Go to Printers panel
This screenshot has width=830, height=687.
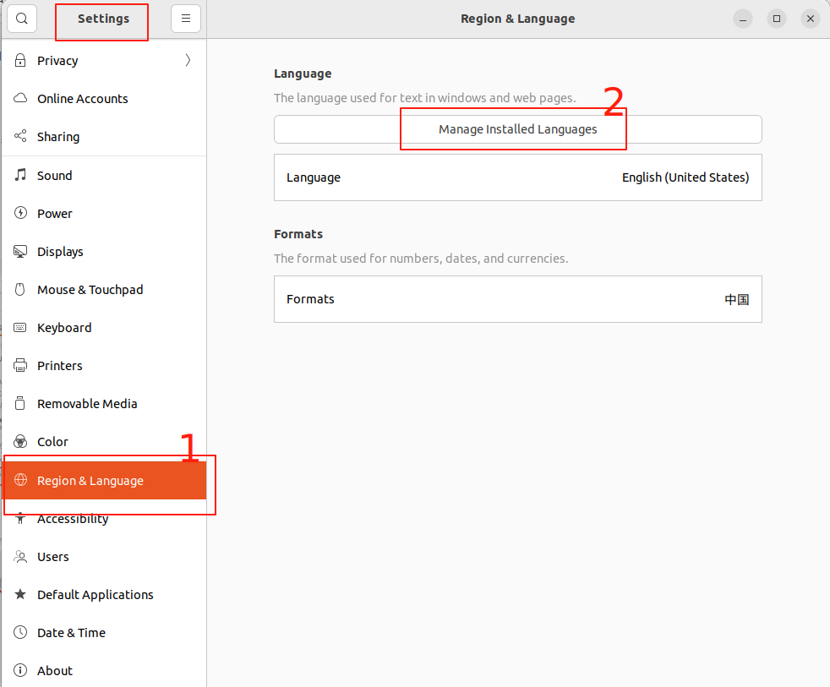pos(104,366)
